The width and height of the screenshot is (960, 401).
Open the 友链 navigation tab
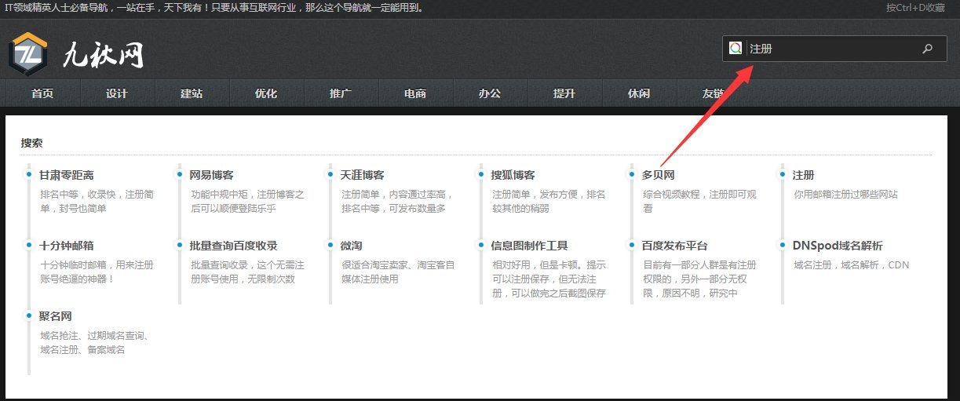tap(714, 93)
